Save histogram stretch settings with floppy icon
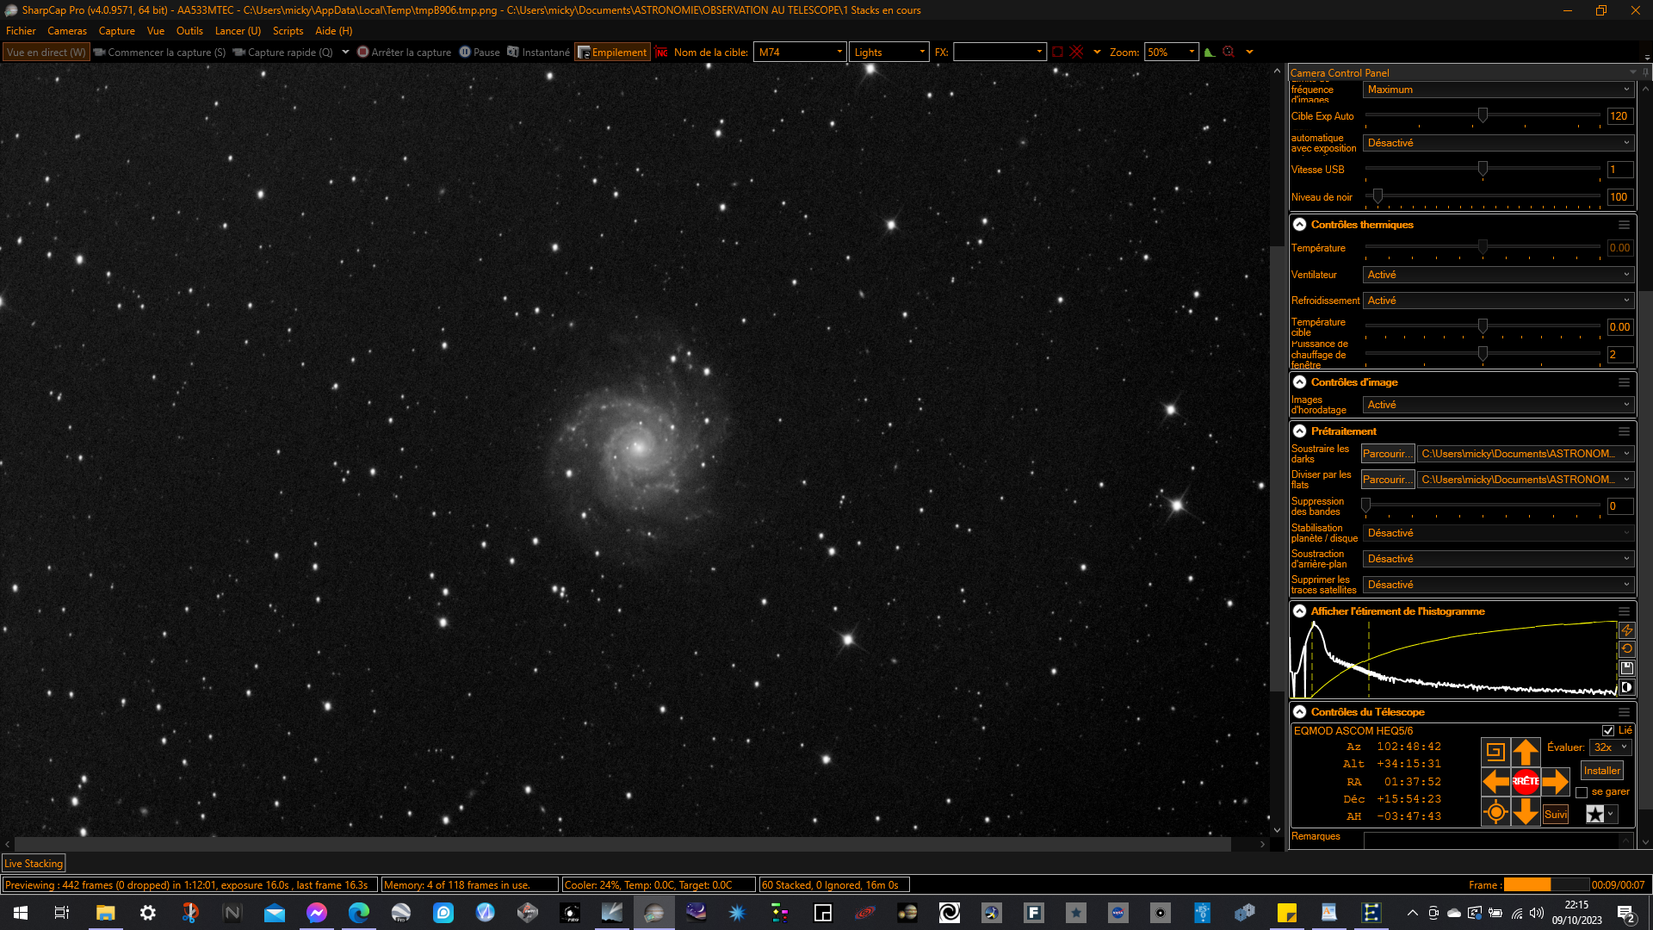This screenshot has width=1653, height=930. (x=1626, y=668)
